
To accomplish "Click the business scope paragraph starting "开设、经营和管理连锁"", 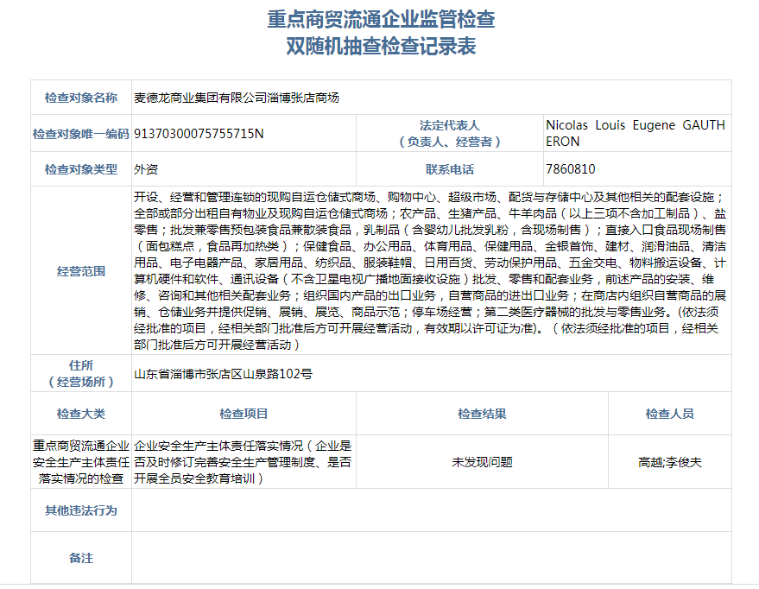I will (430, 271).
